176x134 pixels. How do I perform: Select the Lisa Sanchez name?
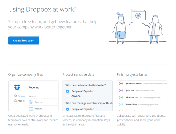point(132,98)
